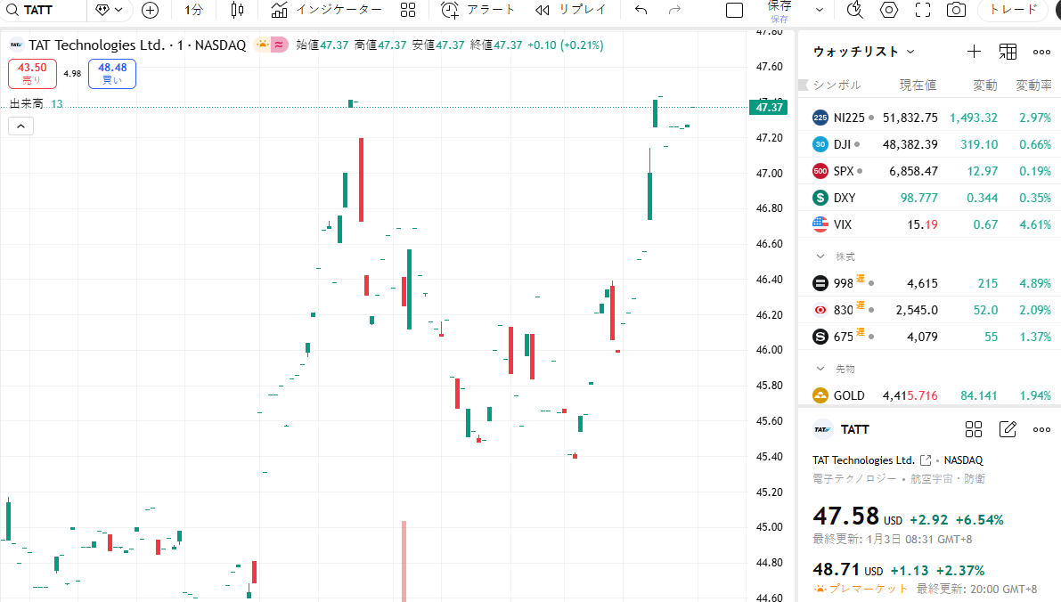Select the 出来高 volume indicator label

coord(27,103)
